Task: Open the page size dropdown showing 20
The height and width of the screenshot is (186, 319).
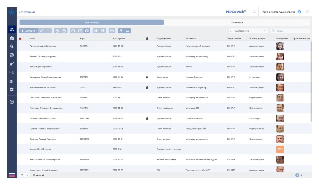Action: point(24,175)
